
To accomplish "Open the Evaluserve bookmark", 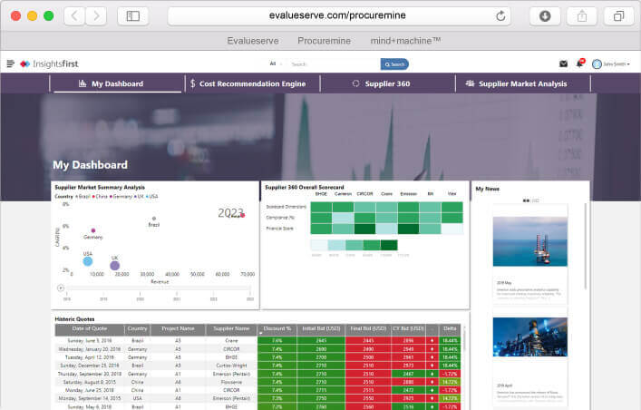I will tap(253, 41).
